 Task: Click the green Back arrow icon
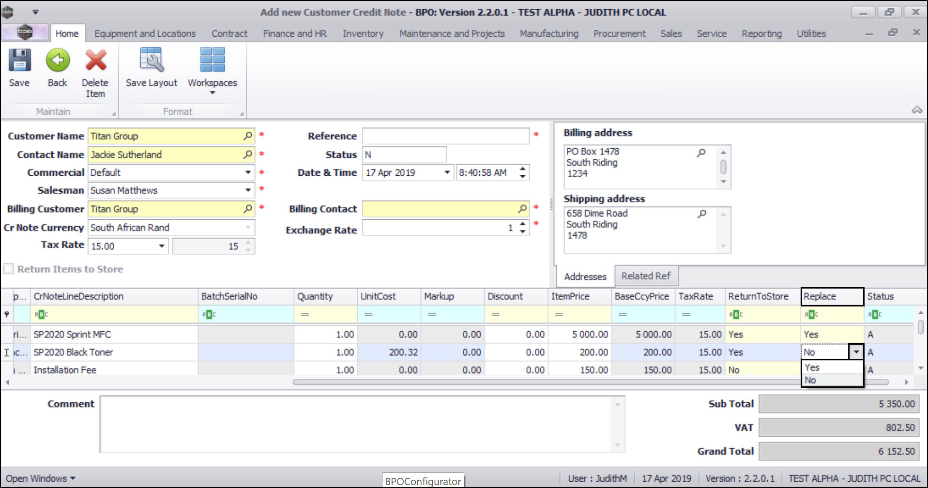[x=58, y=61]
